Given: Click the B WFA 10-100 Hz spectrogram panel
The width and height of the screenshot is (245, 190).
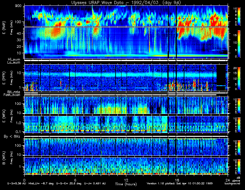Looking at the screenshot, I should coord(126,147).
